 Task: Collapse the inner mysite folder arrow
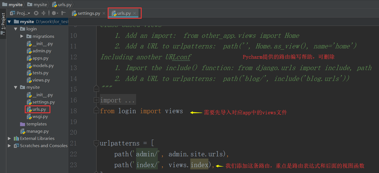[15, 87]
